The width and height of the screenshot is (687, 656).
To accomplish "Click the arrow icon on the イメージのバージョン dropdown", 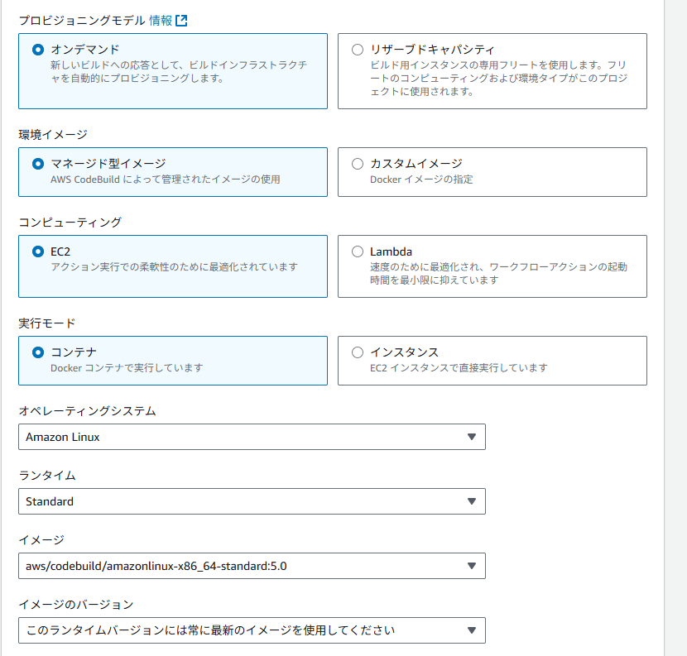I will point(472,630).
